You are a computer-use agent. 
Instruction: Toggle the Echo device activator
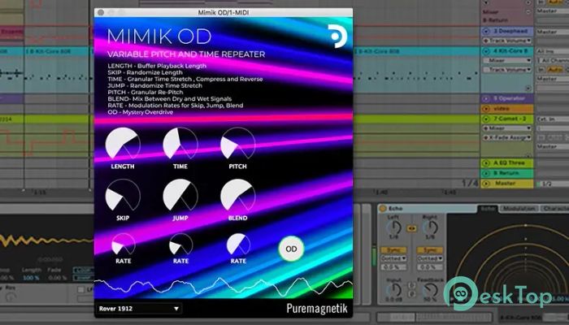(383, 209)
